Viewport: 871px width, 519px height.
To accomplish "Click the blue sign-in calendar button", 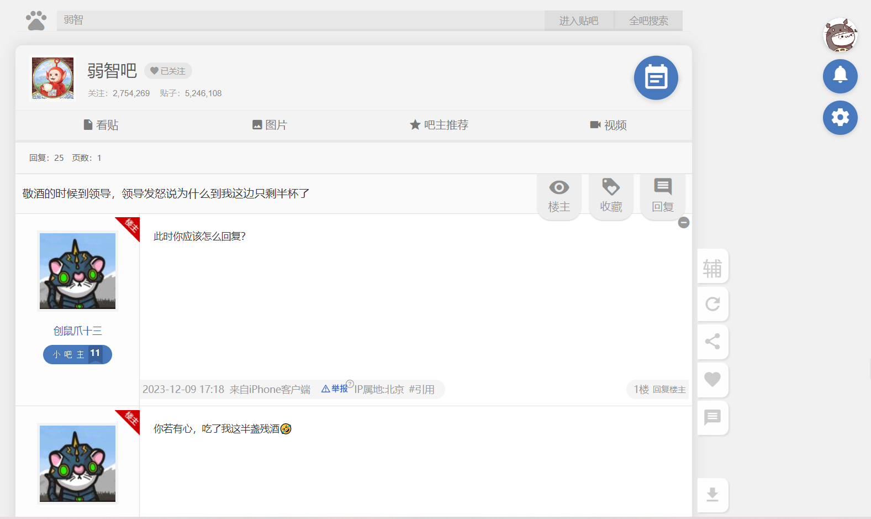I will click(x=656, y=78).
